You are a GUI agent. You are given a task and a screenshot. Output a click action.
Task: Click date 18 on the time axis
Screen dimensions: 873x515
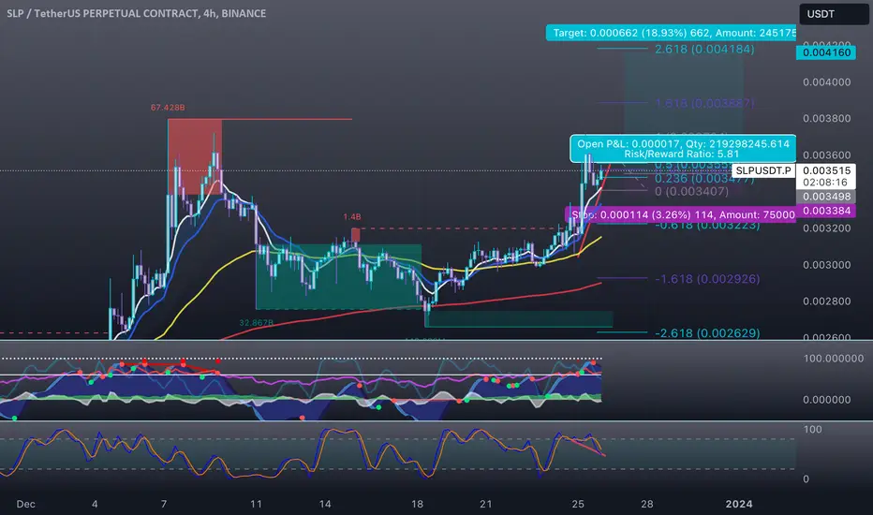point(417,504)
